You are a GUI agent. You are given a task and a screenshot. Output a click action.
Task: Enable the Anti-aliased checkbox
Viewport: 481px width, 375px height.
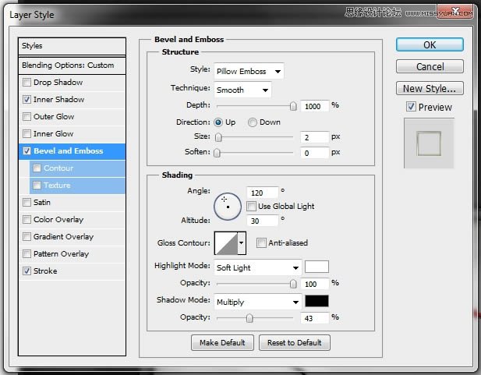[261, 242]
